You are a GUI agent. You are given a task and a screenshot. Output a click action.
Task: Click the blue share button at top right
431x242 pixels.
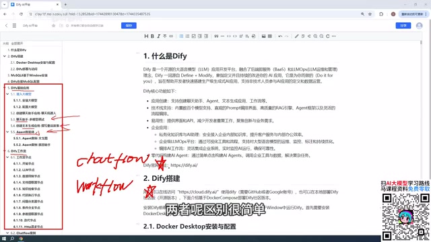point(403,26)
